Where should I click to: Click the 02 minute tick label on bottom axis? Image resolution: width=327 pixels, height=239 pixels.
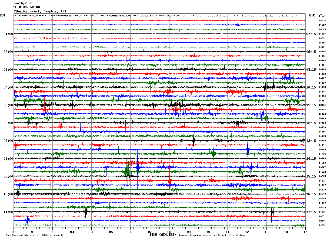click(x=52, y=232)
